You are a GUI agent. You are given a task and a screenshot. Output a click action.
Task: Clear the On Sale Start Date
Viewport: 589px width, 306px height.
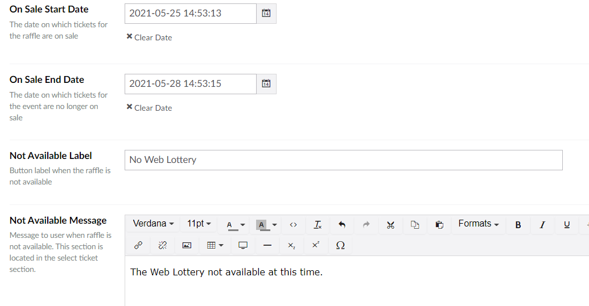click(x=149, y=37)
